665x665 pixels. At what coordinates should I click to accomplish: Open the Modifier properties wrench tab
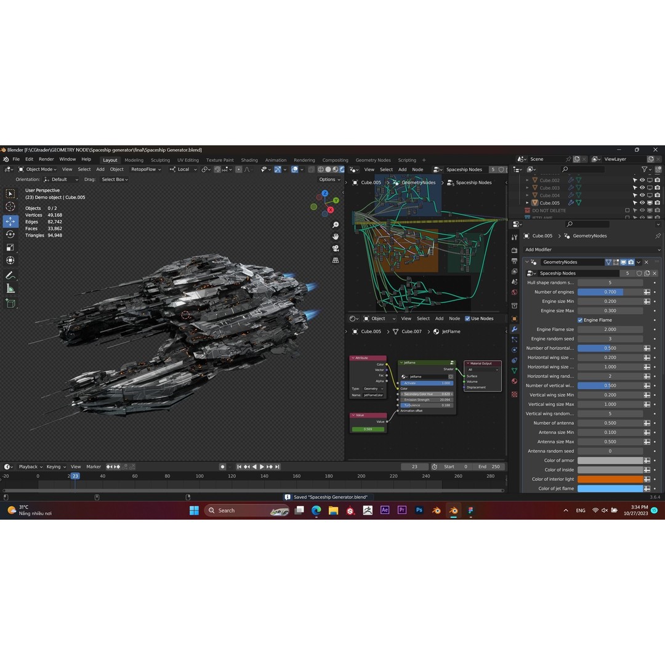coord(514,329)
